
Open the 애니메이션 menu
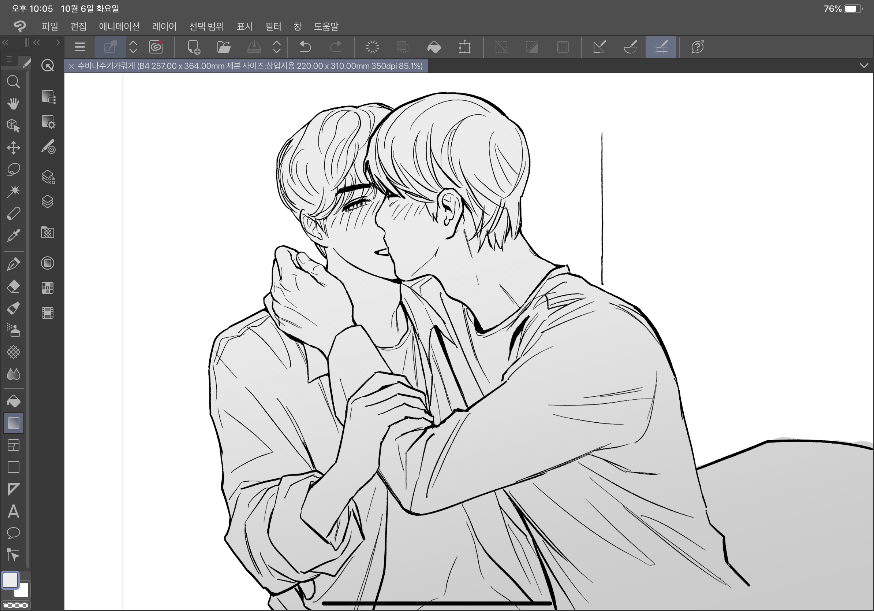click(x=119, y=26)
